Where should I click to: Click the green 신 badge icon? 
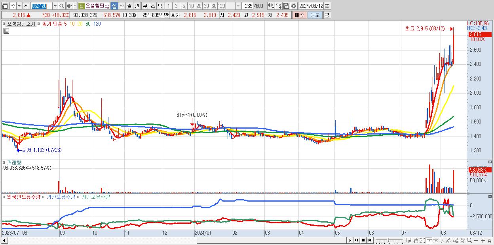(x=81, y=6)
